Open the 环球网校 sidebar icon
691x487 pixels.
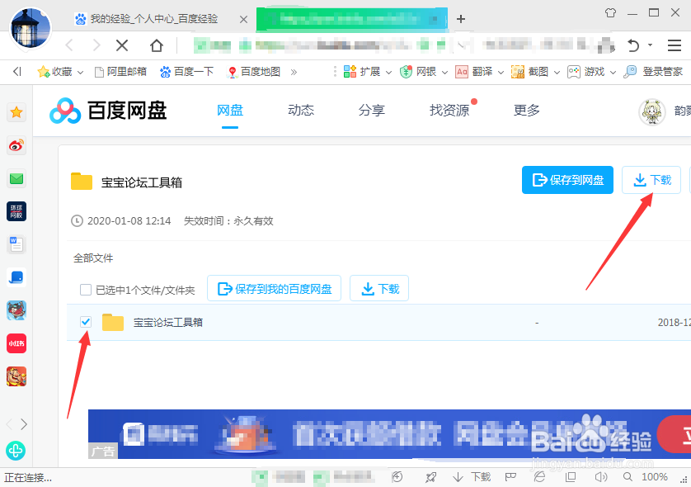tap(16, 211)
